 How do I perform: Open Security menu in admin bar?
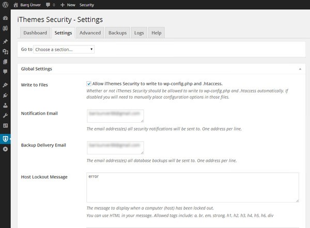pyautogui.click(x=87, y=5)
